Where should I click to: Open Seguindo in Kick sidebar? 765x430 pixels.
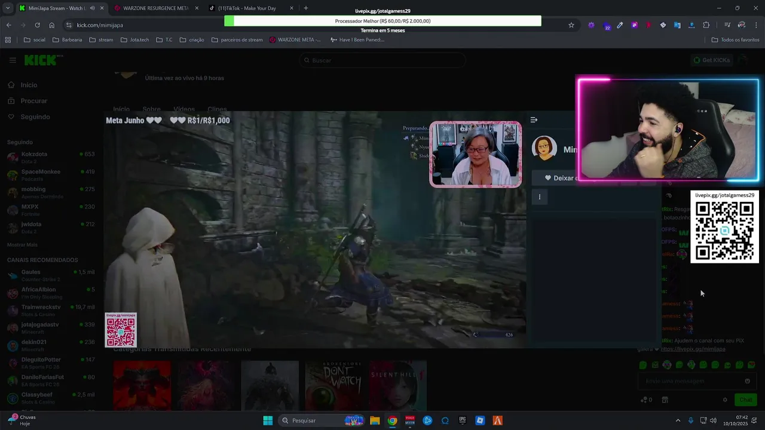coord(29,117)
